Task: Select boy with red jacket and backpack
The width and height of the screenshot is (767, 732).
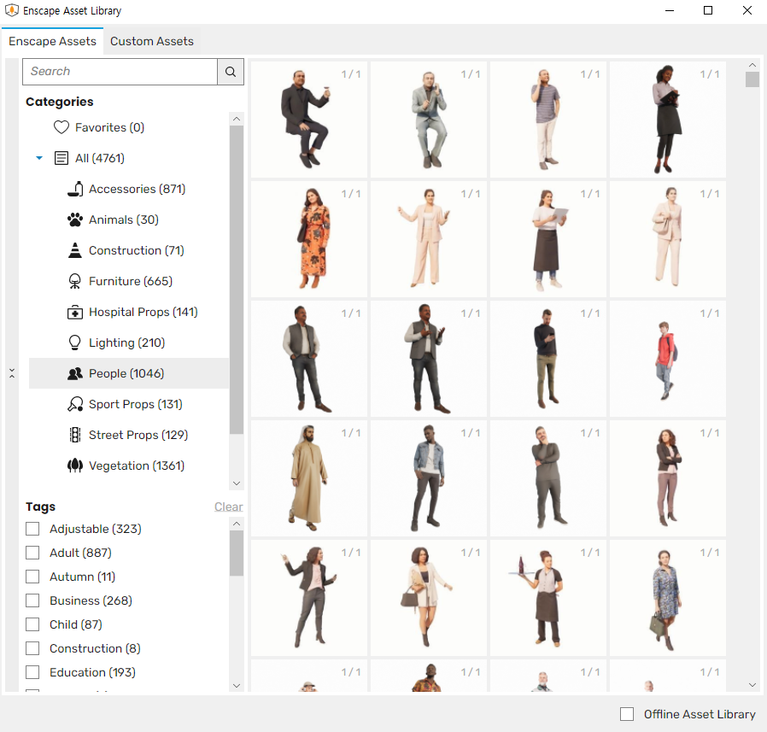Action: pyautogui.click(x=667, y=359)
